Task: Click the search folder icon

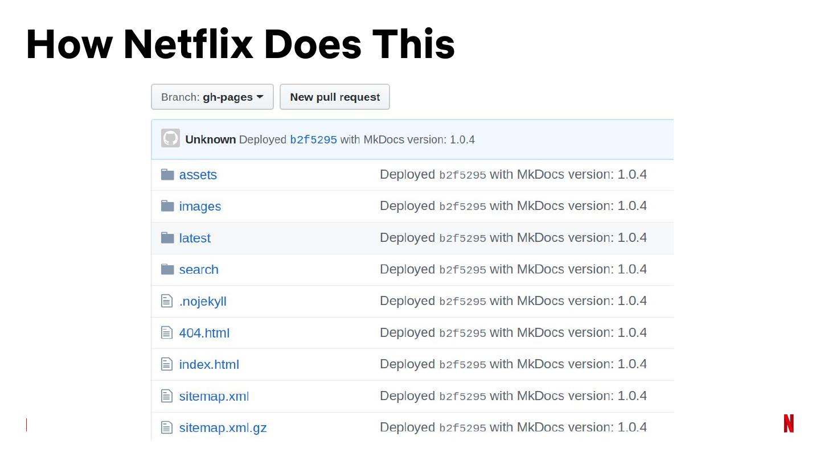Action: coord(167,269)
